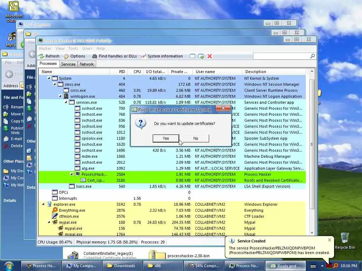Close the Service Created notification balloon

pos(329,240)
